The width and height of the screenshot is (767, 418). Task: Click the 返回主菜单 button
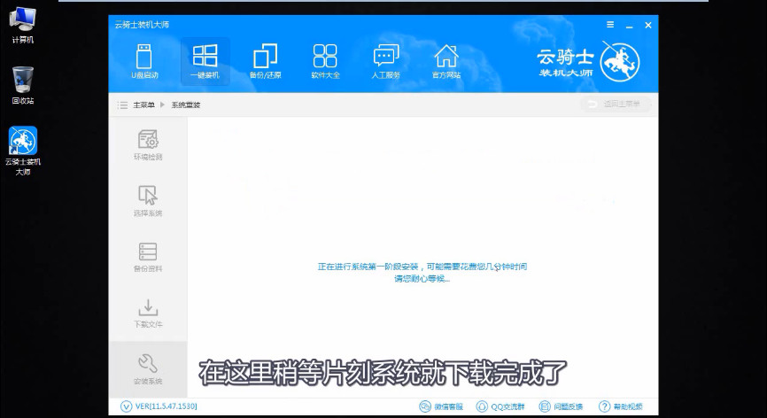click(616, 104)
